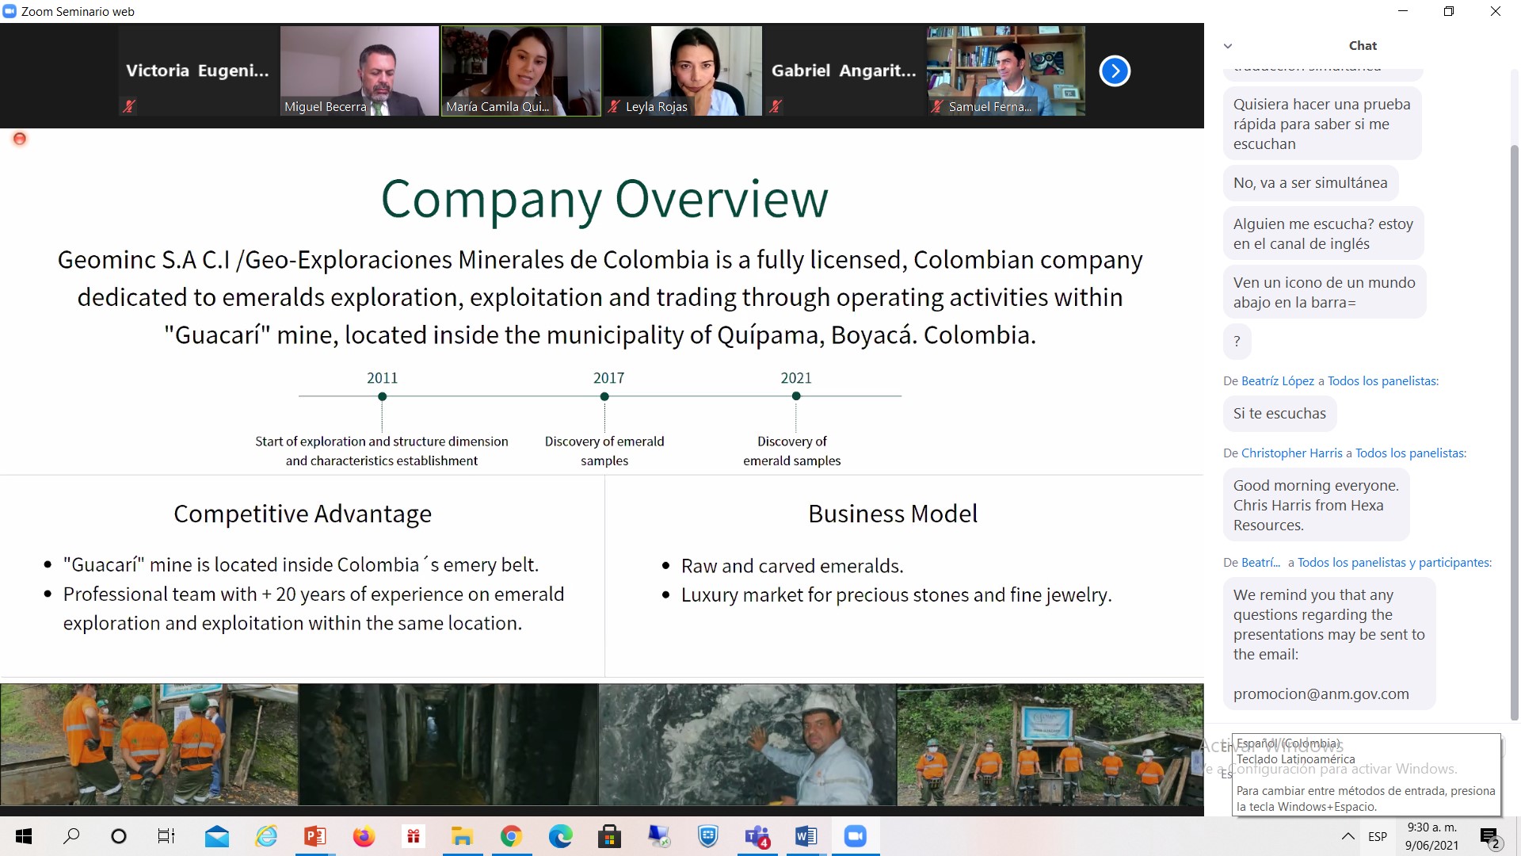Click the promocion@anm.gov.com email text
This screenshot has width=1521, height=856.
pos(1321,694)
